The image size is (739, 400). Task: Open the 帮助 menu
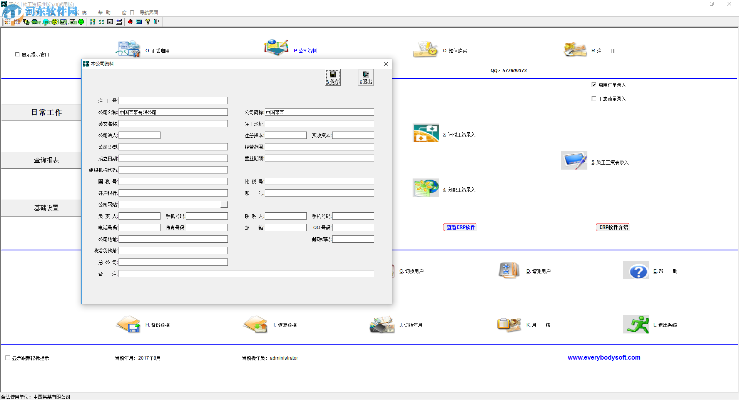pyautogui.click(x=104, y=13)
